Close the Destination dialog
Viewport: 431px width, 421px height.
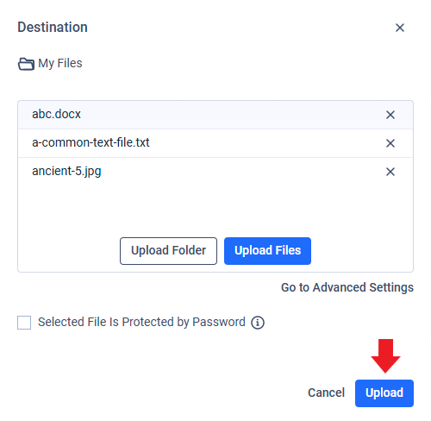[x=400, y=28]
